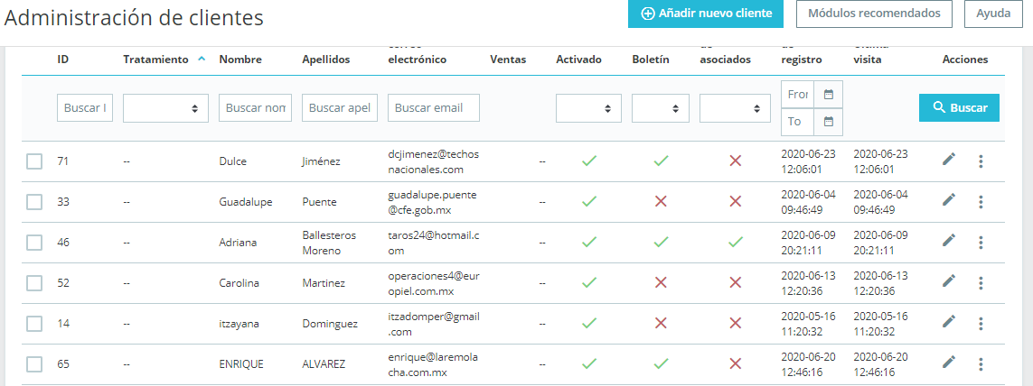Open the more-actions dots for Carolina Martinez
The width and height of the screenshot is (1033, 386).
coord(981,282)
